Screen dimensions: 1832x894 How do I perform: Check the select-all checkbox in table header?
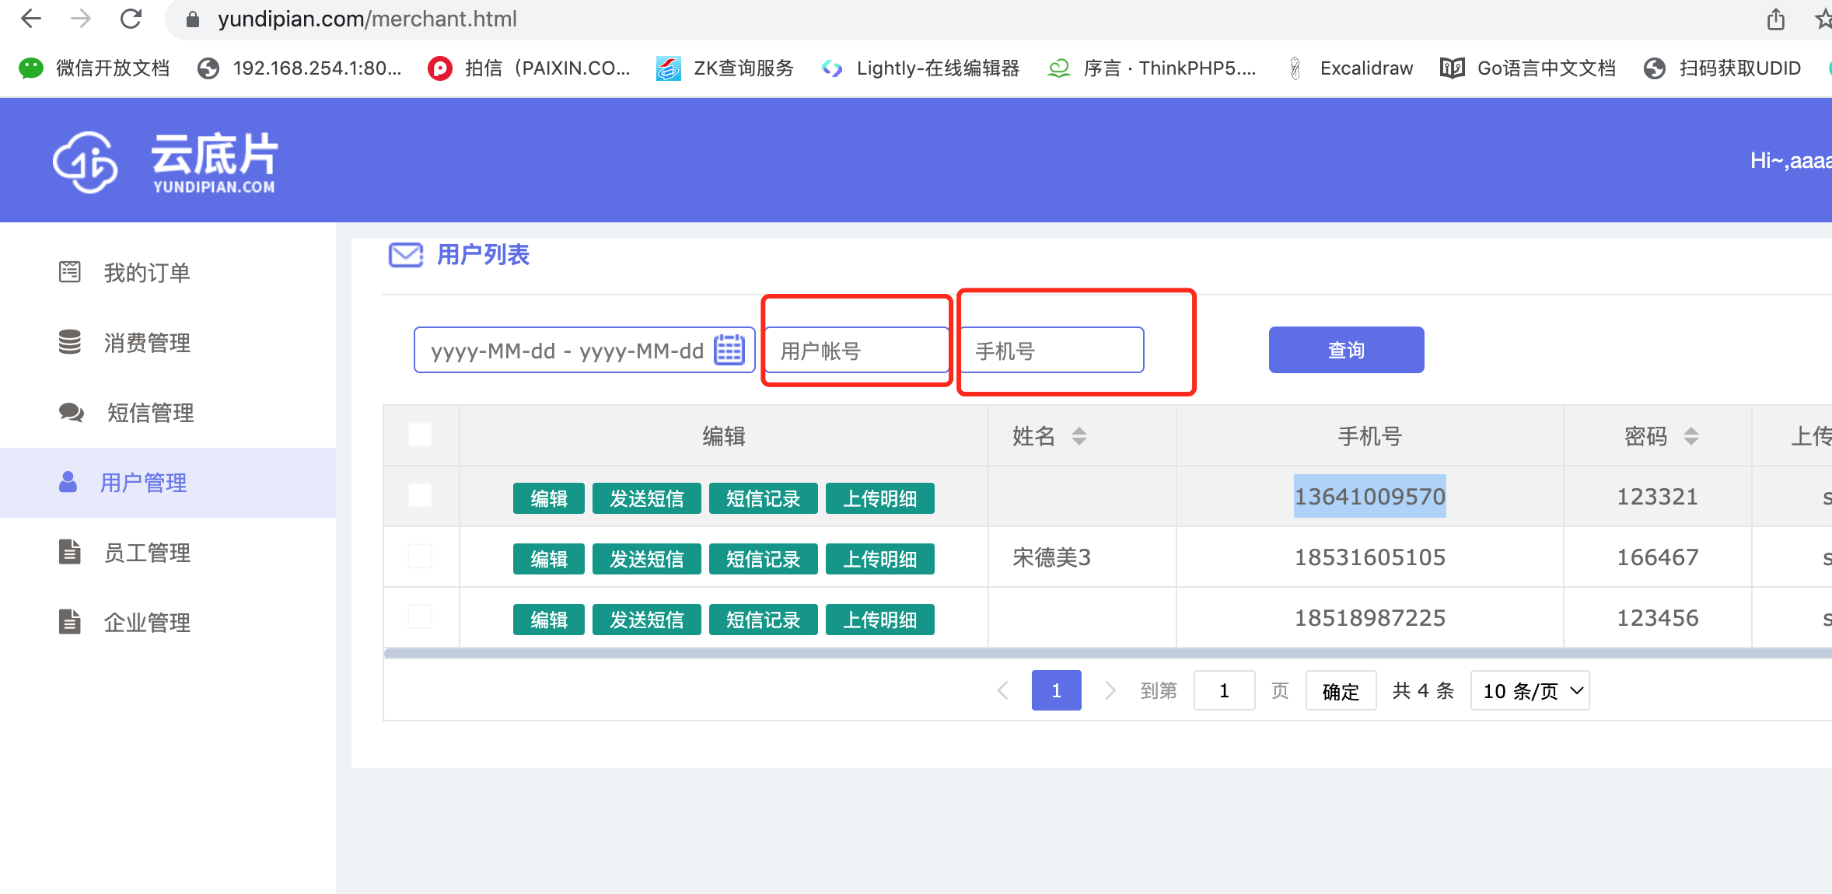pos(420,435)
